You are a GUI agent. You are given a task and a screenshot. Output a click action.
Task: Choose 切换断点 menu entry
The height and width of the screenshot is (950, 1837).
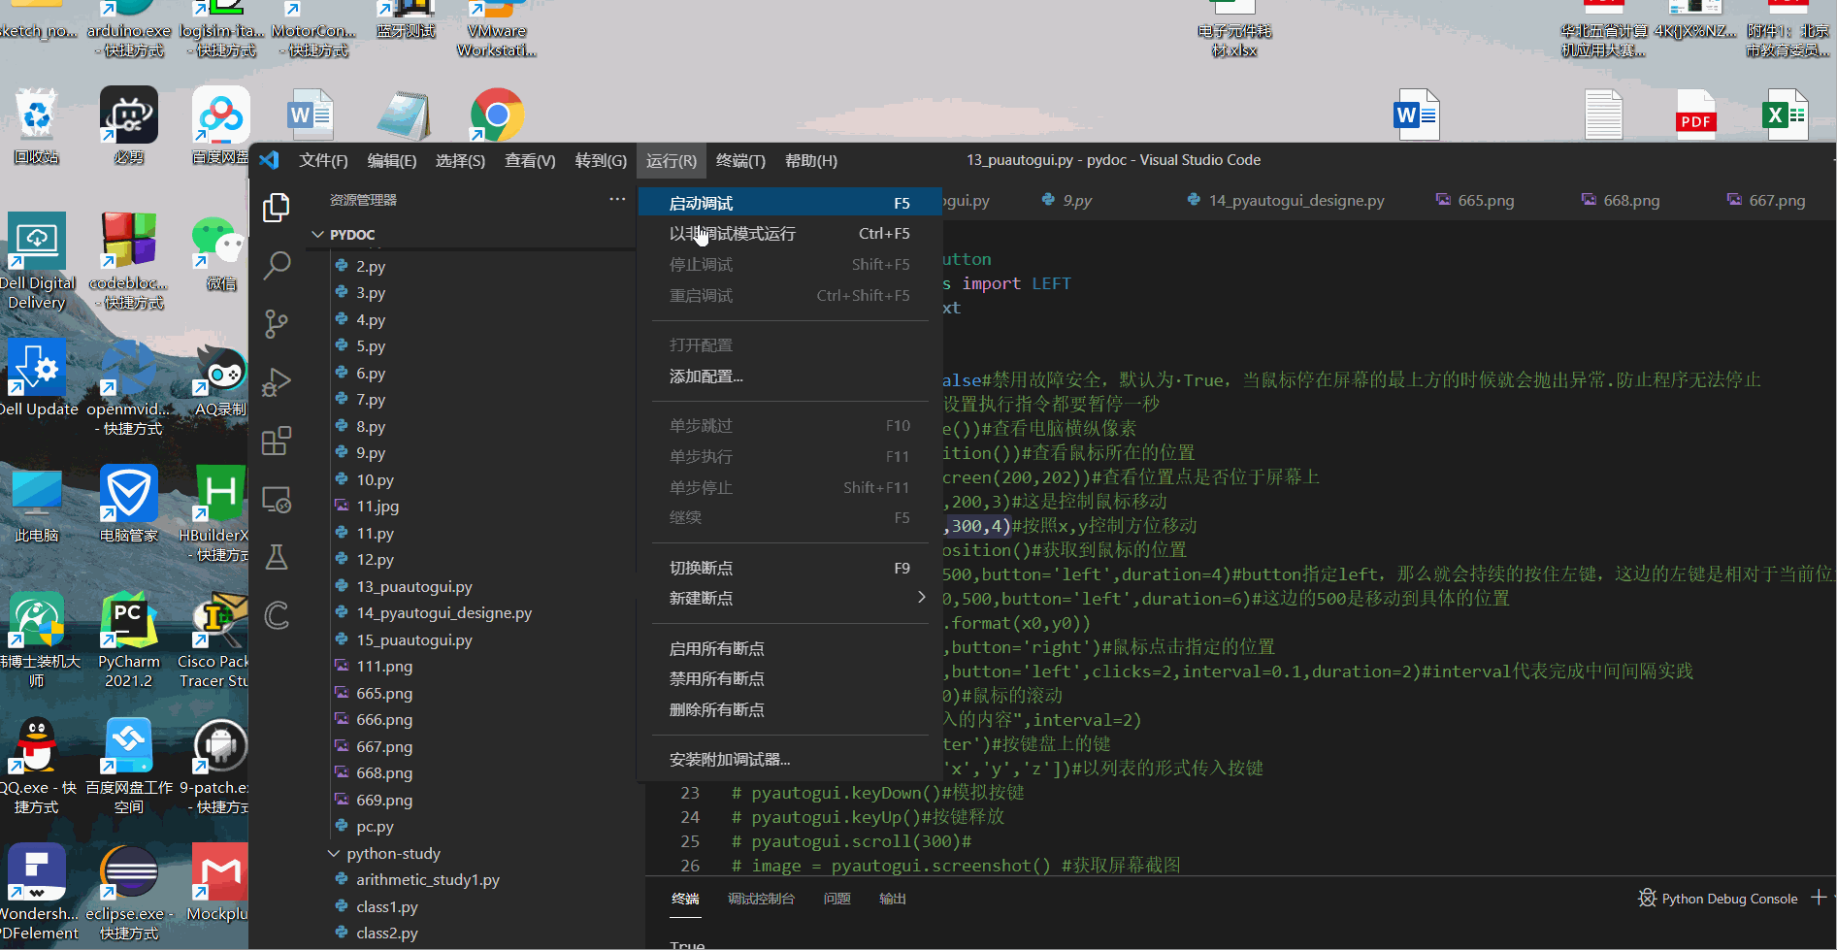click(790, 568)
